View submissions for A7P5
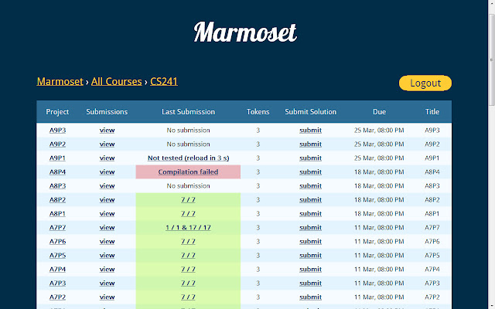The width and height of the screenshot is (495, 309). pyautogui.click(x=107, y=255)
